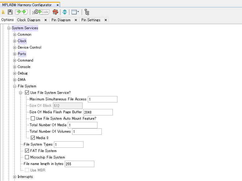Click the Size Of Block field

pyautogui.click(x=68, y=106)
